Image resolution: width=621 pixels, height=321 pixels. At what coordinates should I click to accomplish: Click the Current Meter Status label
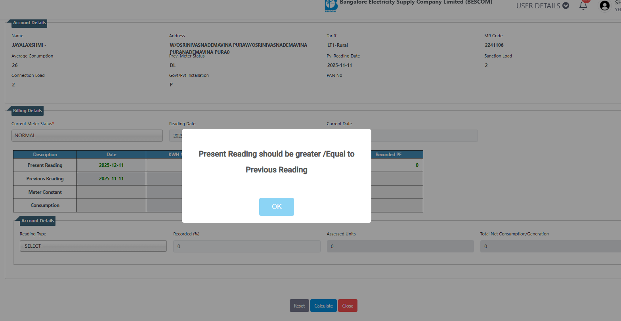[x=33, y=124]
